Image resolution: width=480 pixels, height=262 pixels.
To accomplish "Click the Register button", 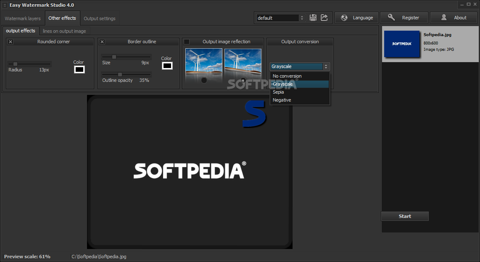I will (x=404, y=18).
